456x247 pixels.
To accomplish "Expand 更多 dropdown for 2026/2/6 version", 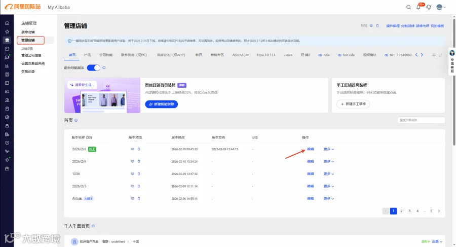I will [x=329, y=149].
